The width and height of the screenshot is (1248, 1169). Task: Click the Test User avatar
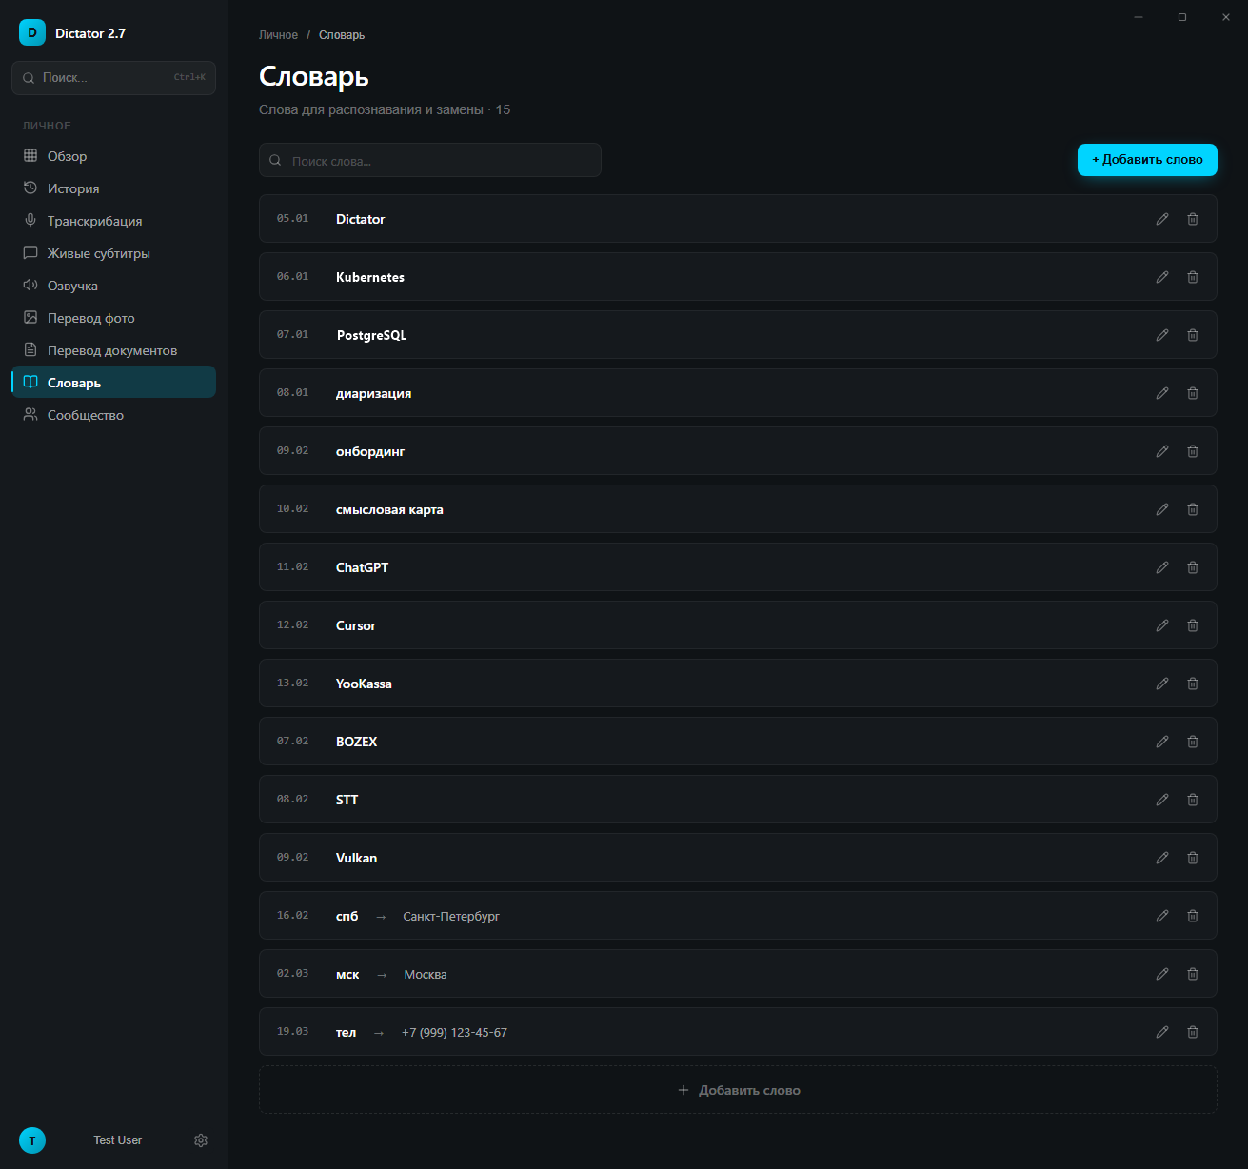[32, 1140]
